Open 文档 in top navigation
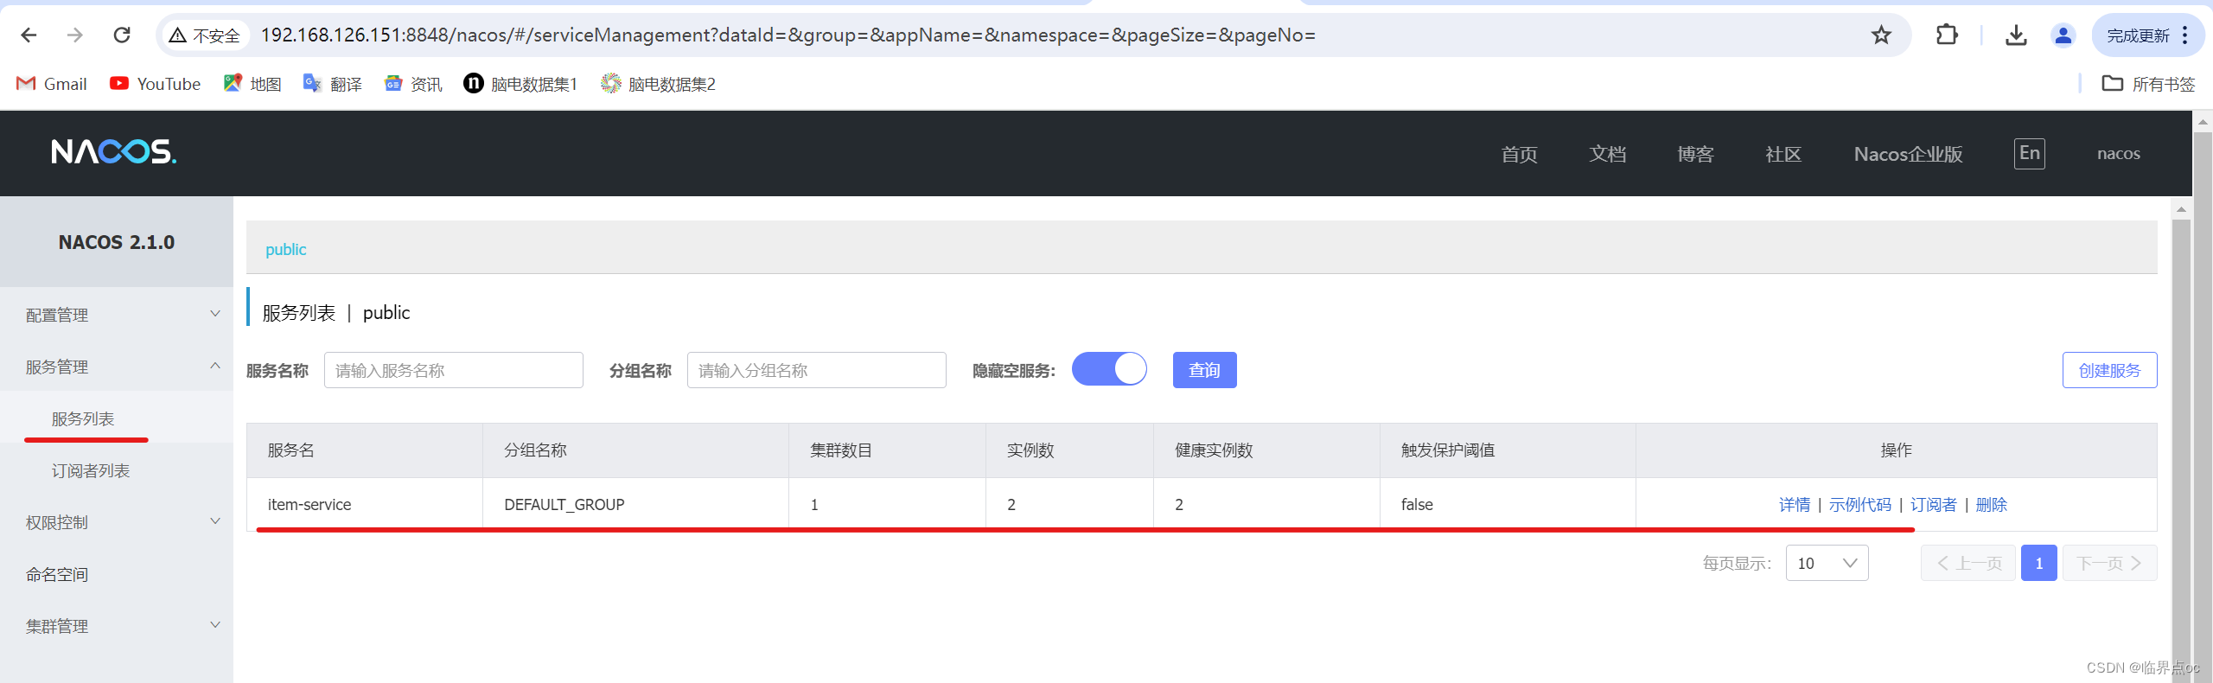The height and width of the screenshot is (683, 2213). coord(1607,154)
